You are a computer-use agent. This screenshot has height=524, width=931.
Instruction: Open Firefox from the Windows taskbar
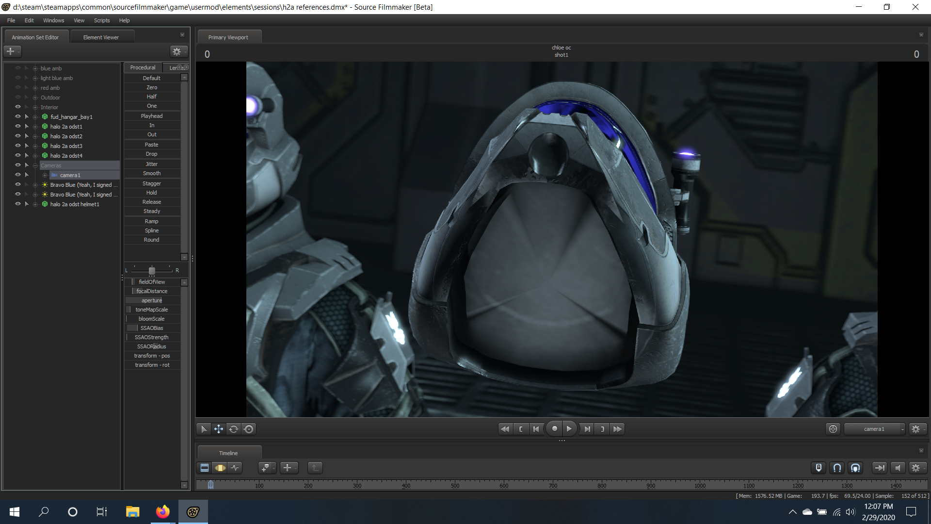pos(163,511)
